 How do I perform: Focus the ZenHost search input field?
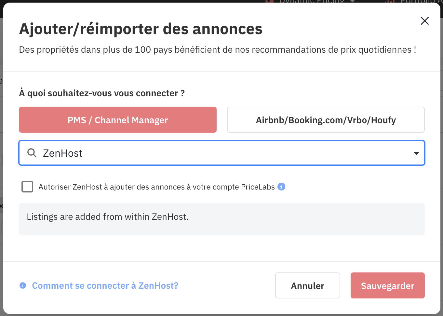click(221, 153)
